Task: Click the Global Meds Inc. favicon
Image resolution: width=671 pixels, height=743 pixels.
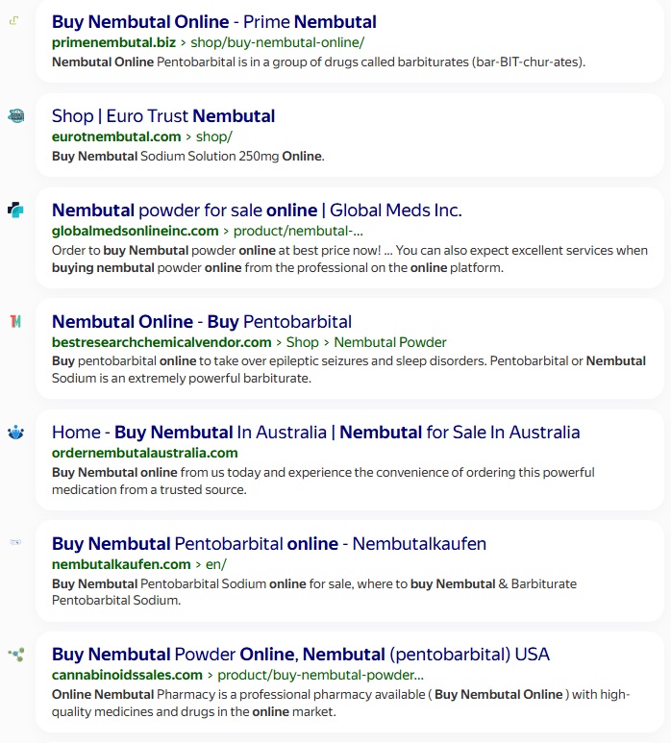Action: pyautogui.click(x=15, y=210)
